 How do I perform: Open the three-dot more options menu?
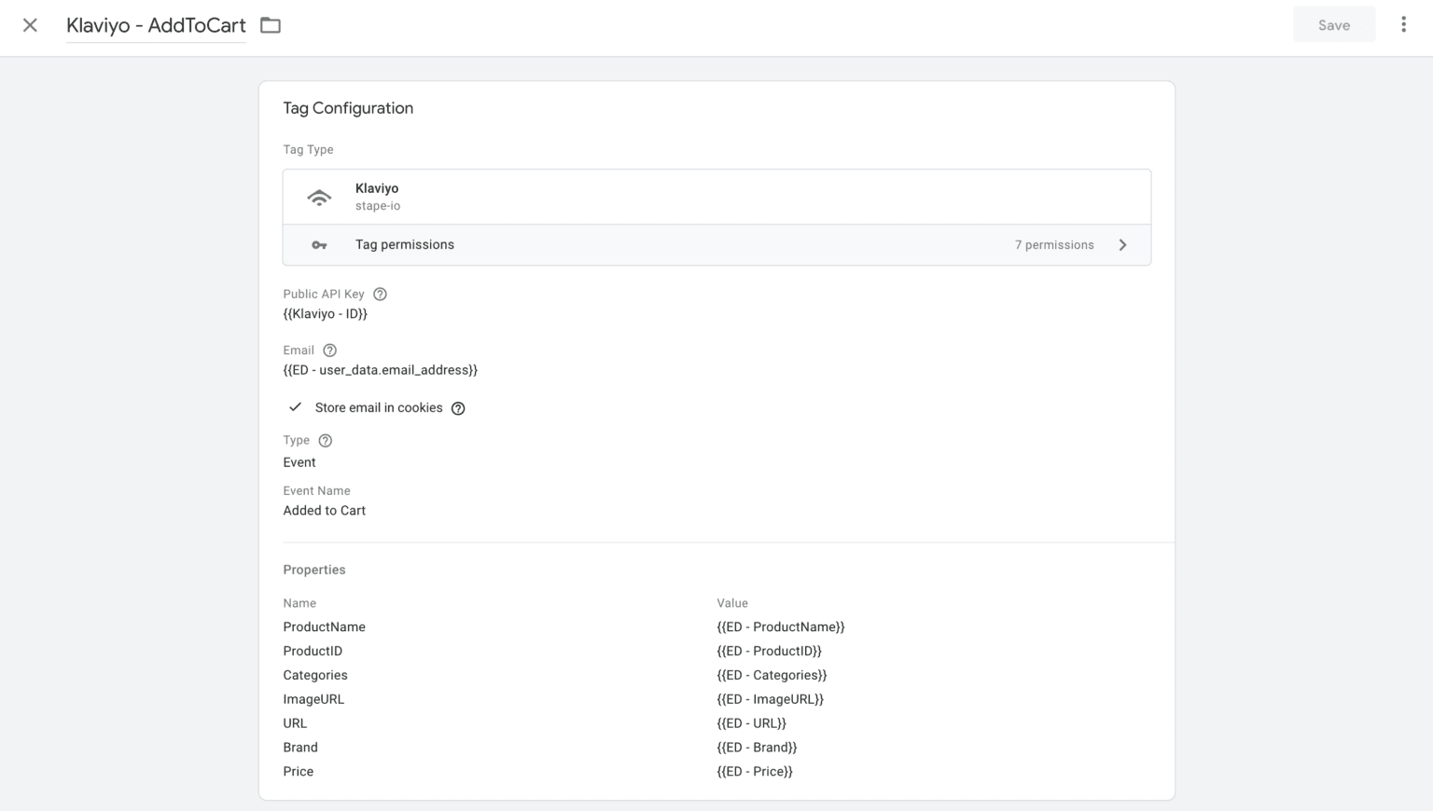pyautogui.click(x=1403, y=25)
